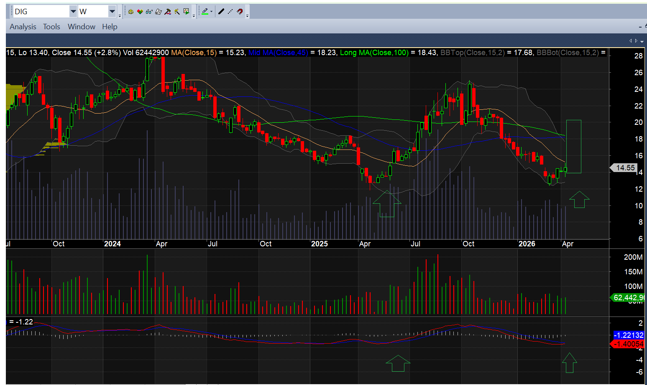Open the Window menu
Screen dimensions: 647x385
click(82, 27)
